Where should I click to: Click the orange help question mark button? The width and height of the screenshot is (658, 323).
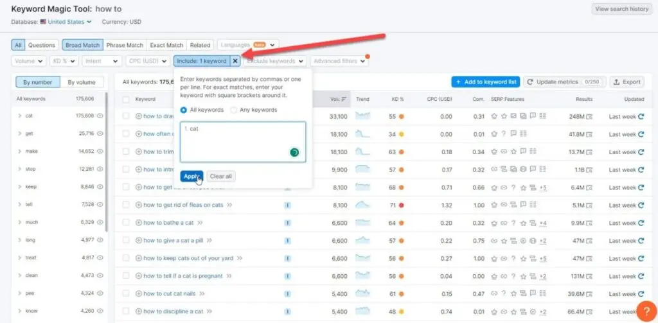[645, 310]
